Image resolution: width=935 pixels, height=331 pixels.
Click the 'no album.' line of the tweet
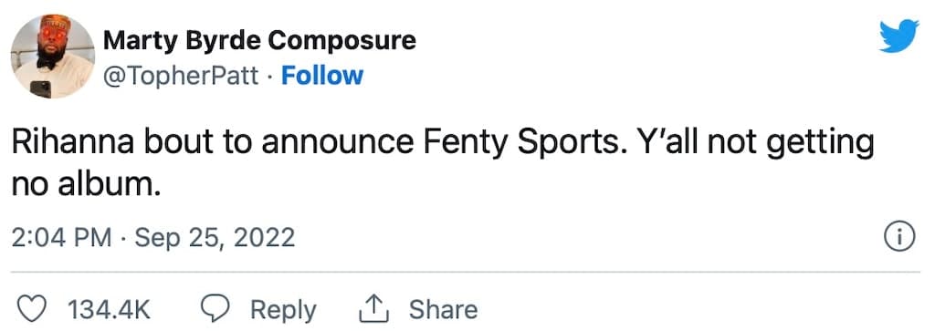pyautogui.click(x=87, y=185)
